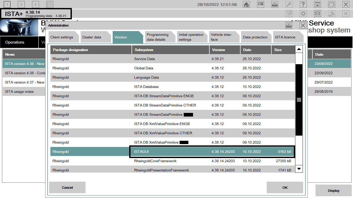Select the RheingoldPresentationFramework row
This screenshot has width=353, height=198.
(x=173, y=170)
